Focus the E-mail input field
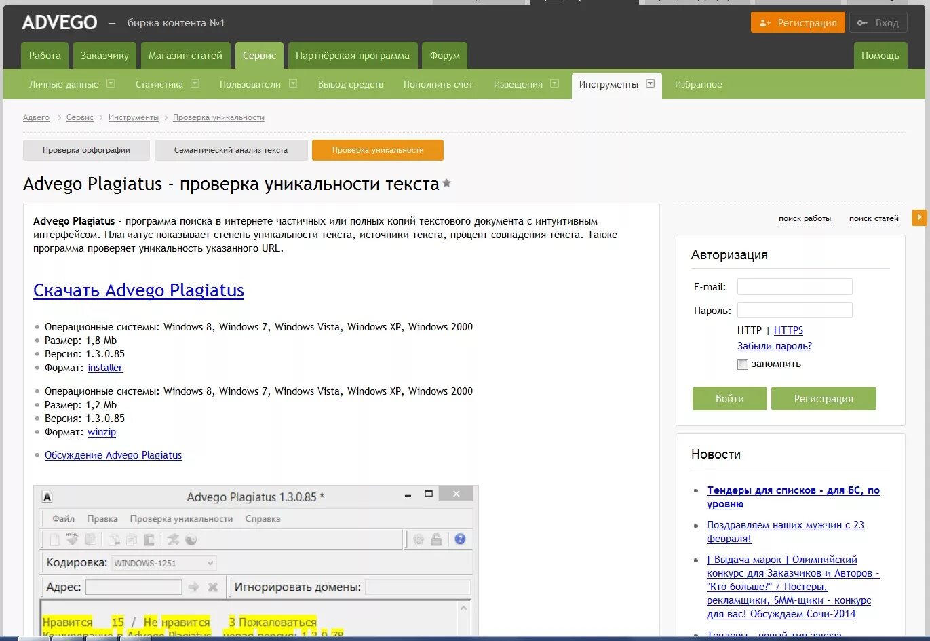Viewport: 930px width, 641px height. click(x=794, y=286)
